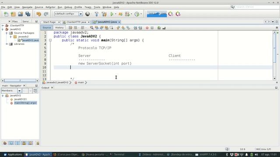280x157 pixels.
Task: Open the Window menu
Action: pyautogui.click(x=107, y=7)
